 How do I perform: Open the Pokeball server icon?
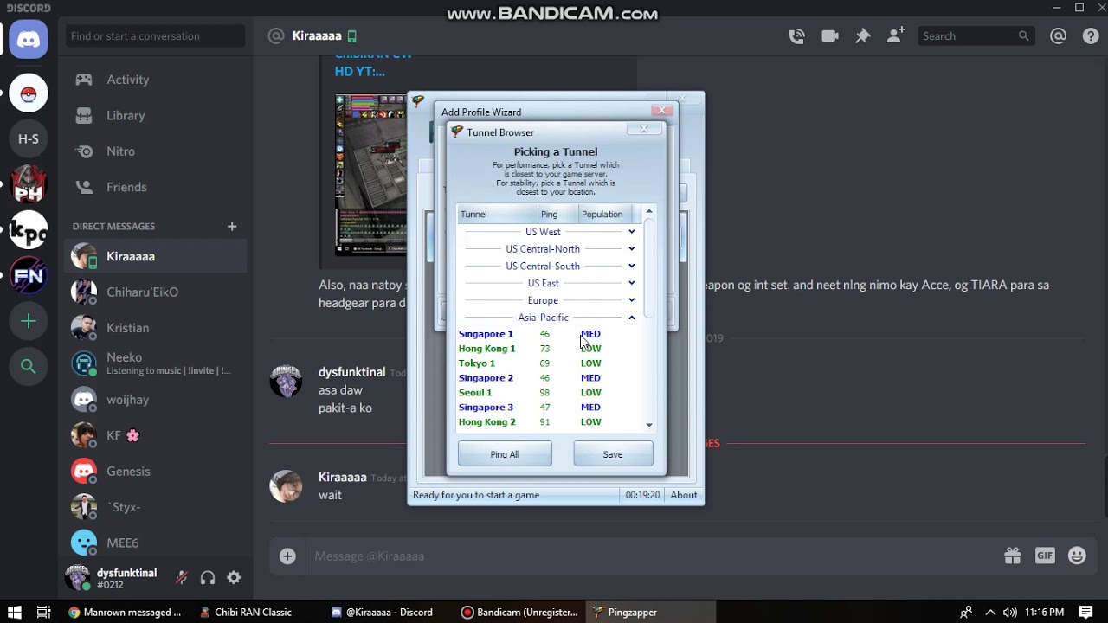point(29,93)
